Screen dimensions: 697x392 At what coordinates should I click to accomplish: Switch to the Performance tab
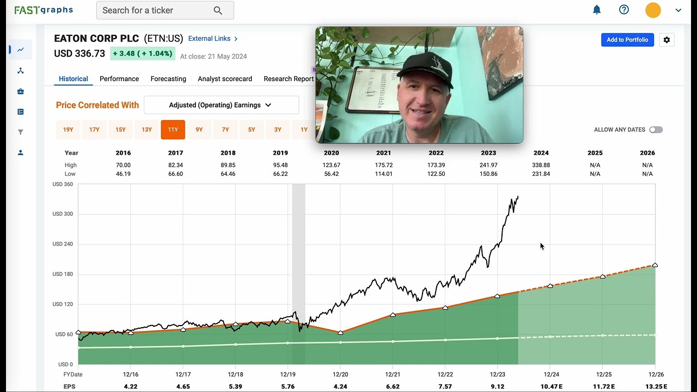pos(119,79)
